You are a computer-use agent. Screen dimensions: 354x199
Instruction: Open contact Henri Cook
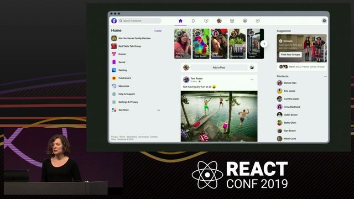click(x=290, y=139)
